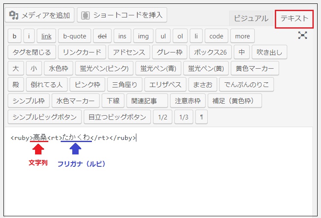Click the 高桑 text in the editor
This screenshot has height=218, width=321.
40,137
